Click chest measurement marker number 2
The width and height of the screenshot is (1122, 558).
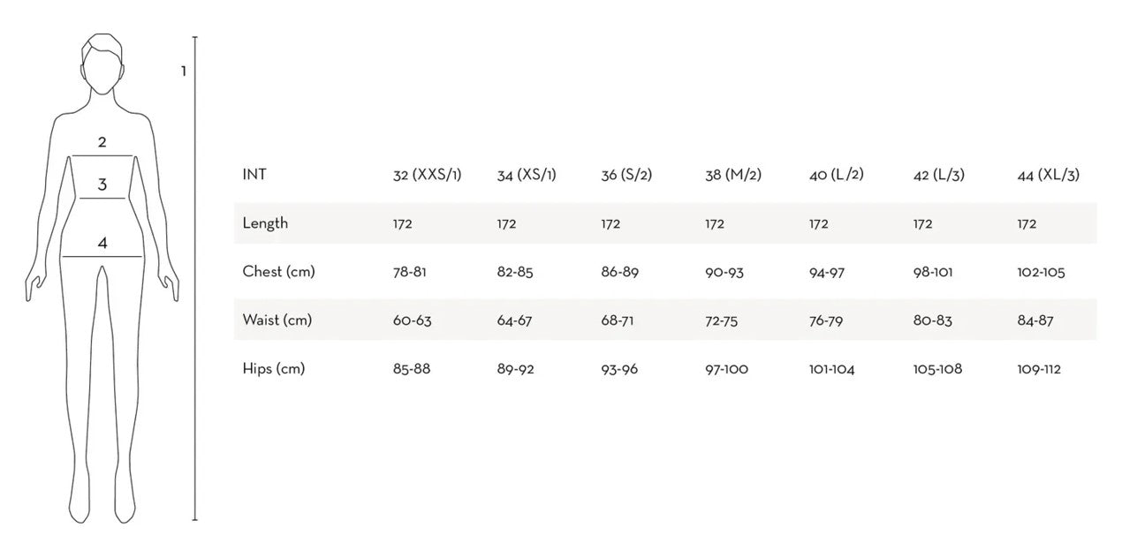(x=102, y=142)
